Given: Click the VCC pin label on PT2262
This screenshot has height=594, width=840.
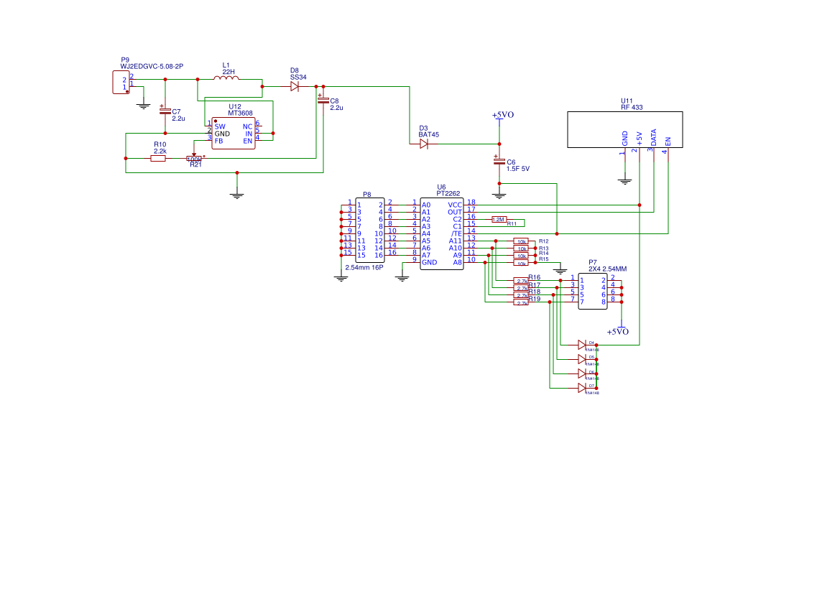Looking at the screenshot, I should 455,205.
